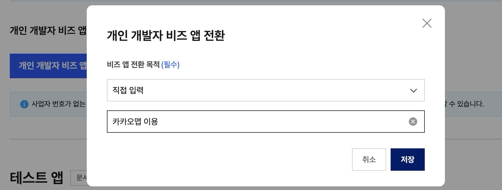Close the 개인 개발자 비즈 앱 전환 dialog
This screenshot has height=190, width=502.
click(x=427, y=23)
